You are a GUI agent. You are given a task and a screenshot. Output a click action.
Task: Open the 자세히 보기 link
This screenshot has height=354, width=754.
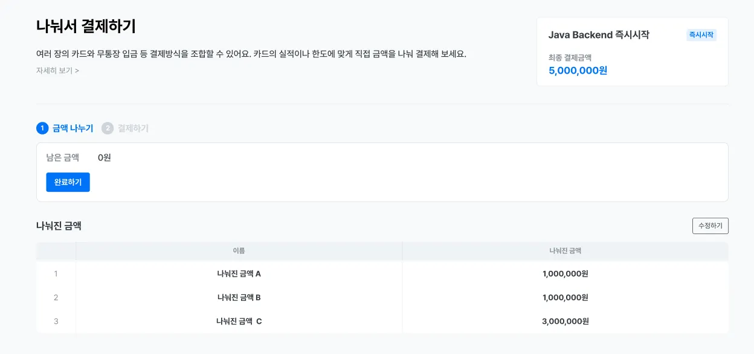57,71
